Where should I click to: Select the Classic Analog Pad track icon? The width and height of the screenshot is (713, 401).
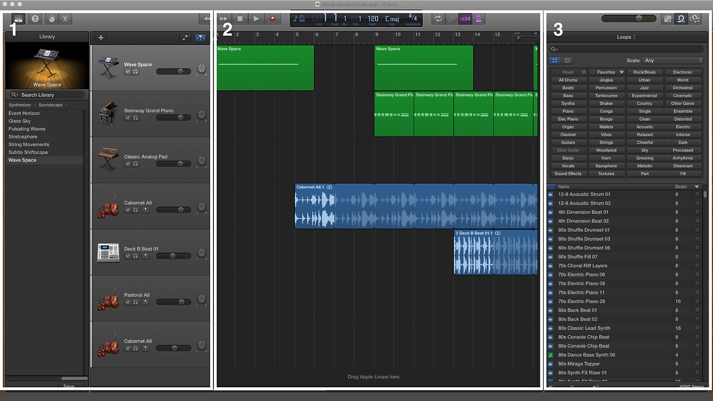(108, 160)
